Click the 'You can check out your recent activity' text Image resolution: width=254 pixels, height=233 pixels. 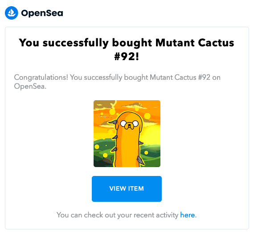click(x=118, y=215)
